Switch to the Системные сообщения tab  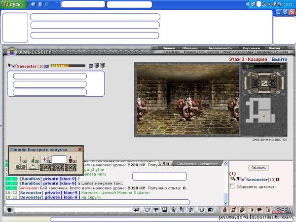coord(197,163)
